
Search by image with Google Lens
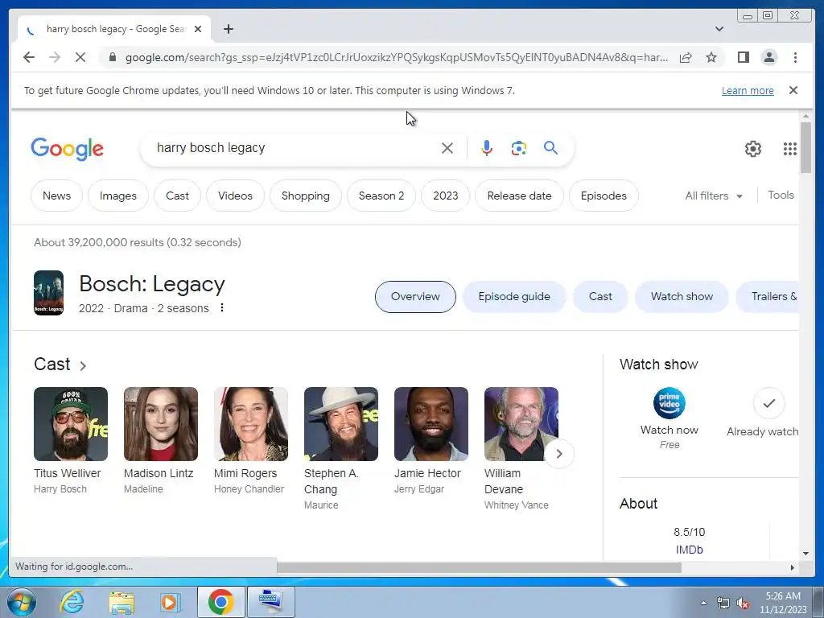tap(519, 148)
